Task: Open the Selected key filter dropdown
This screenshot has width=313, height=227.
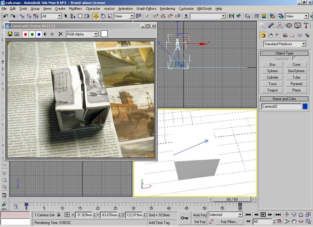Action: (225, 215)
